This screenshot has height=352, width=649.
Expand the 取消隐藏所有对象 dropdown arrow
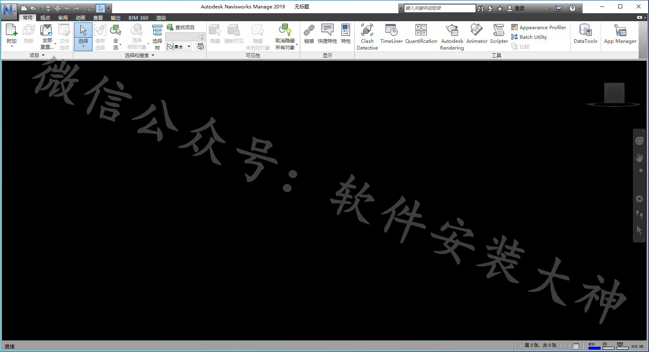[297, 44]
